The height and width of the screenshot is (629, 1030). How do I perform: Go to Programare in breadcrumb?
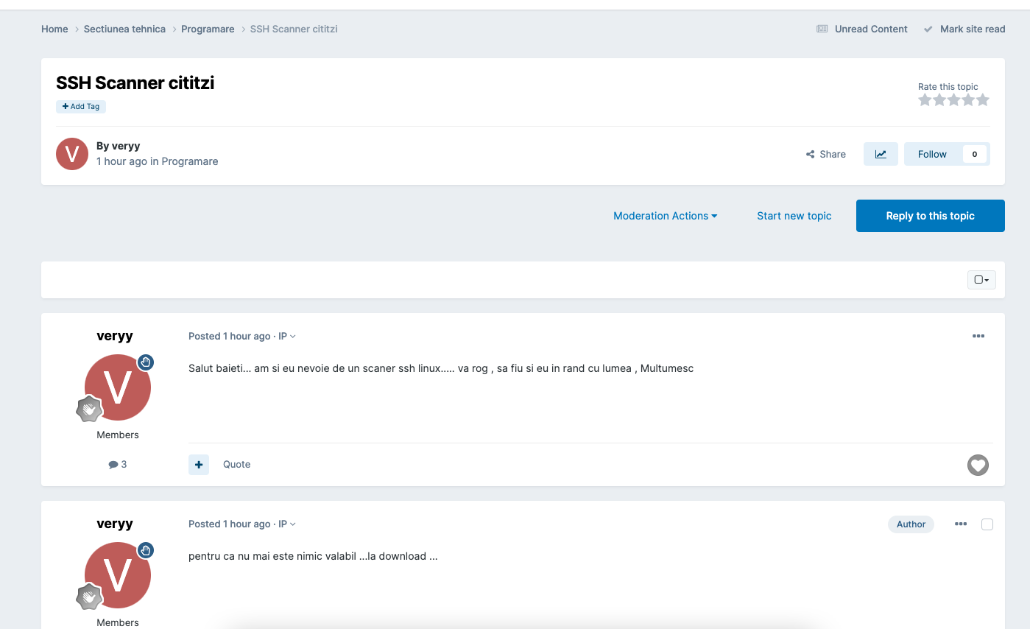pyautogui.click(x=208, y=29)
